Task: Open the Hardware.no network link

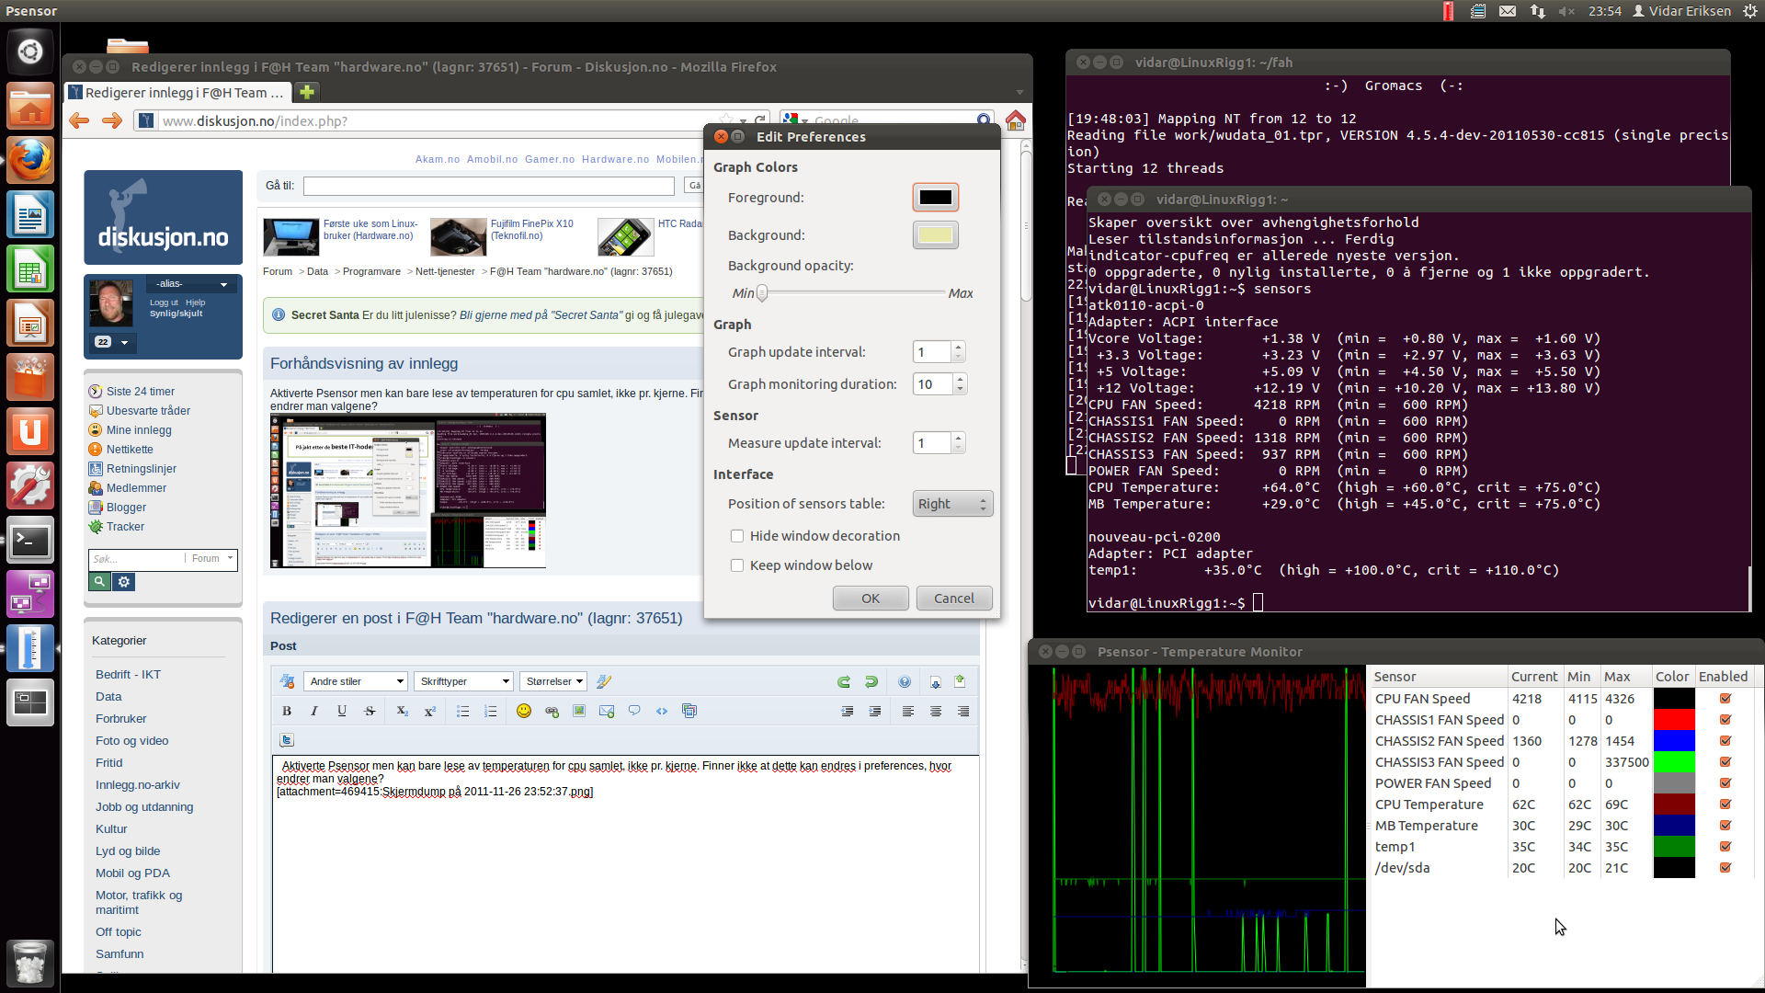Action: click(x=615, y=159)
